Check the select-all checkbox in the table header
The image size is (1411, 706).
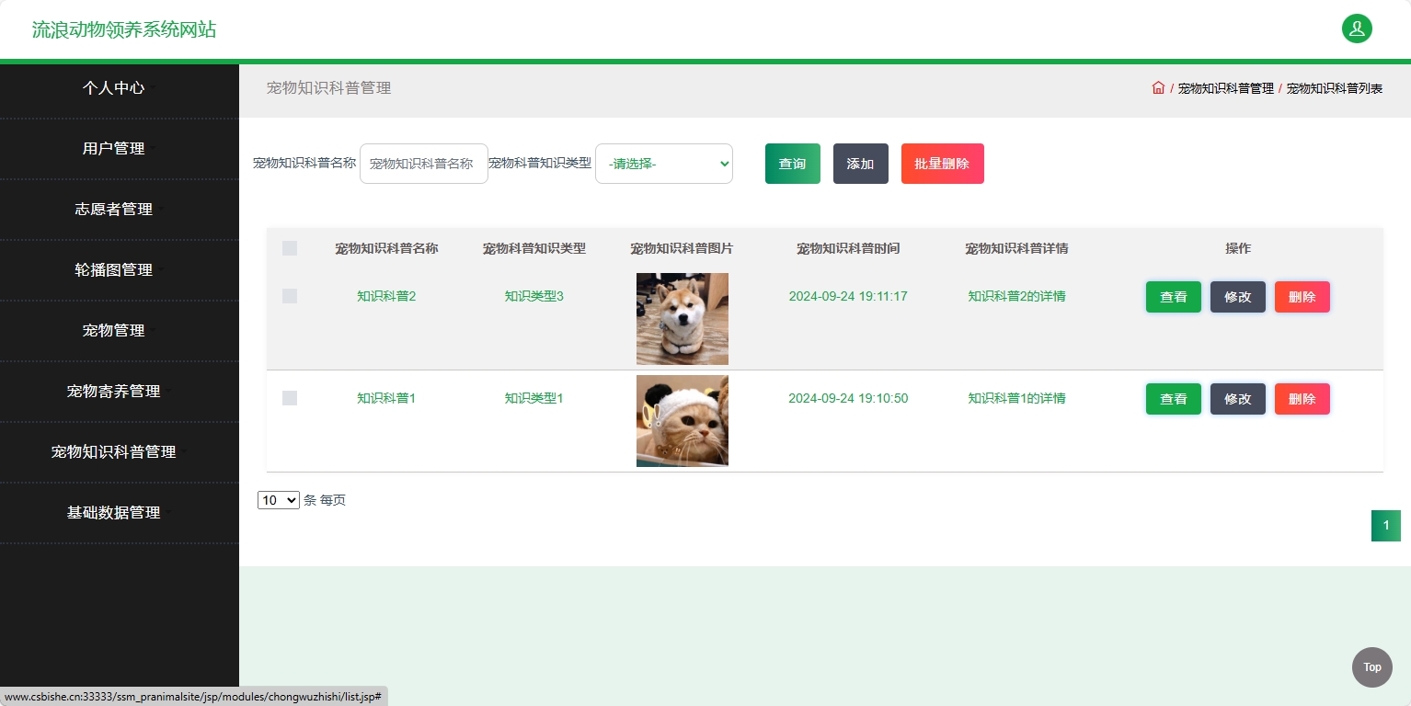pyautogui.click(x=290, y=247)
